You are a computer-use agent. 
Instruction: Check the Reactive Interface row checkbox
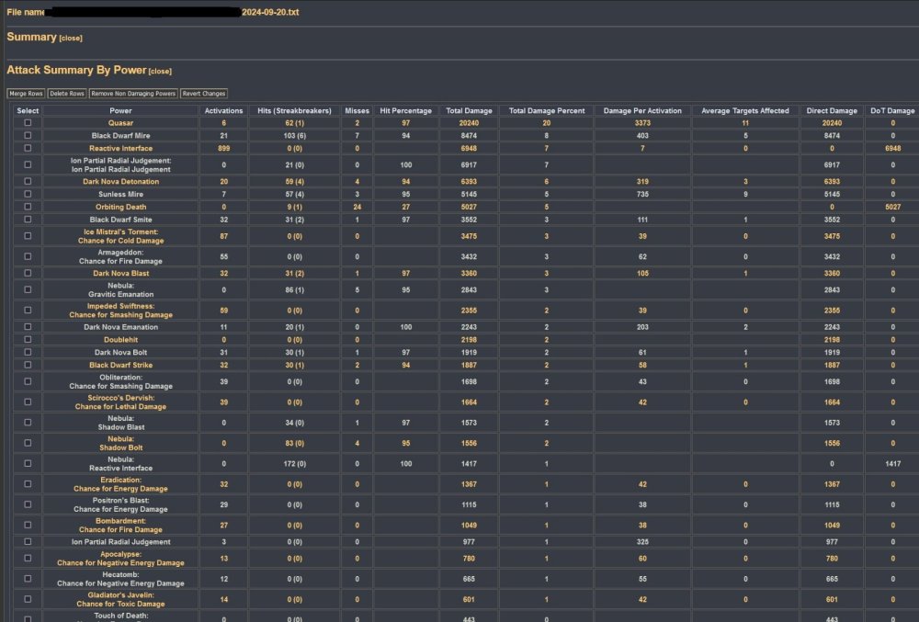click(28, 148)
